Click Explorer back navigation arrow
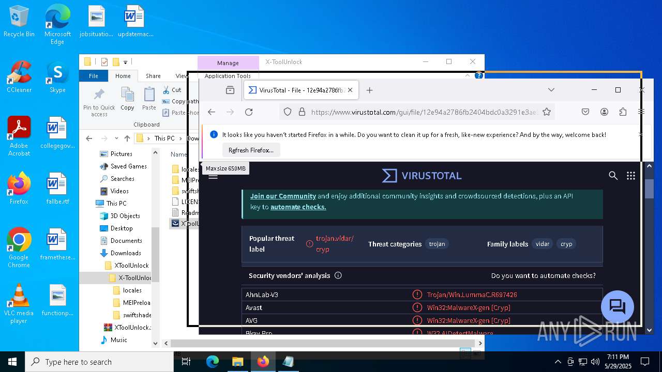The width and height of the screenshot is (662, 372). [89, 138]
